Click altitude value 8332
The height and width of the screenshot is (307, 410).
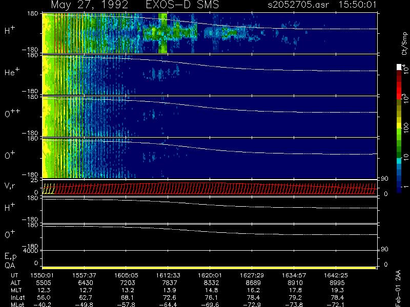coord(211,283)
